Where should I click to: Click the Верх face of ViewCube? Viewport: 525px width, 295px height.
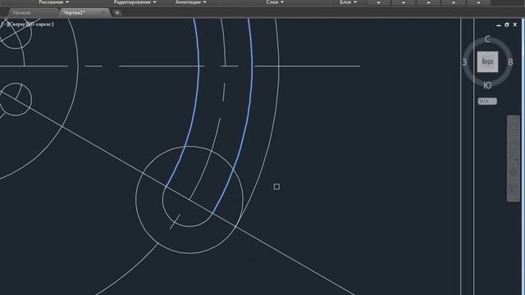pos(487,62)
